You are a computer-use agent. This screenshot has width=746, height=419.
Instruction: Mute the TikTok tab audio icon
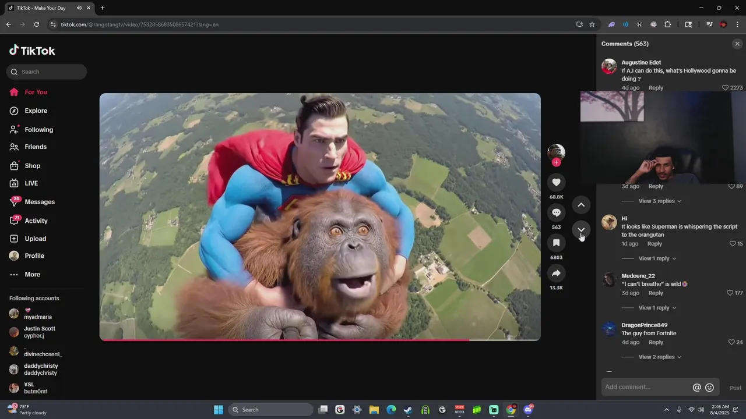point(79,8)
